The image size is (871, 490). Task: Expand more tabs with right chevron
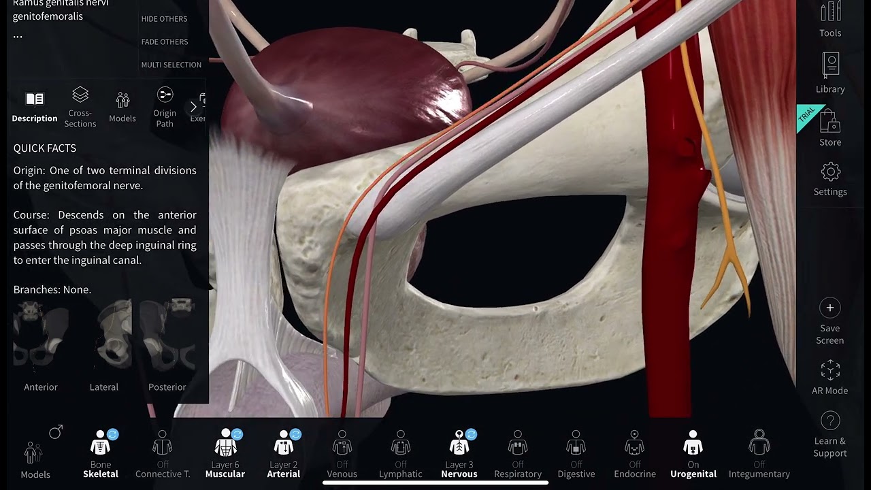point(193,106)
